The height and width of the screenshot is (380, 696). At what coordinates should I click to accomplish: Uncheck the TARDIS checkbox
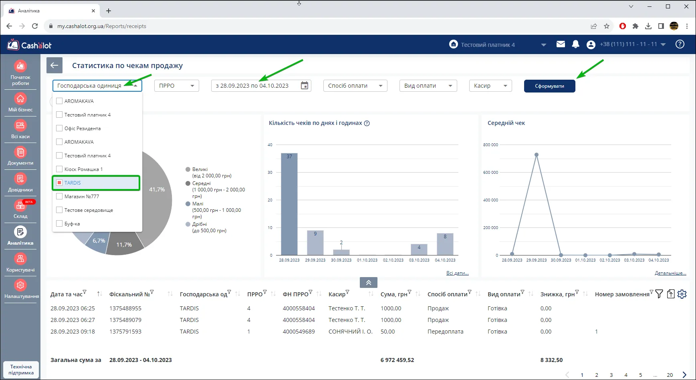pyautogui.click(x=59, y=183)
